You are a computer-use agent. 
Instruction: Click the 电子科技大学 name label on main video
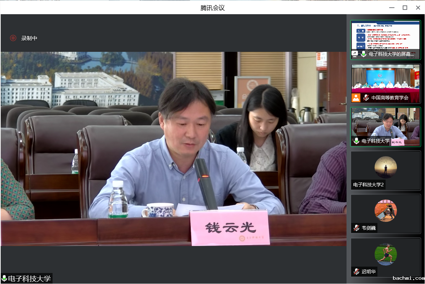coord(29,279)
